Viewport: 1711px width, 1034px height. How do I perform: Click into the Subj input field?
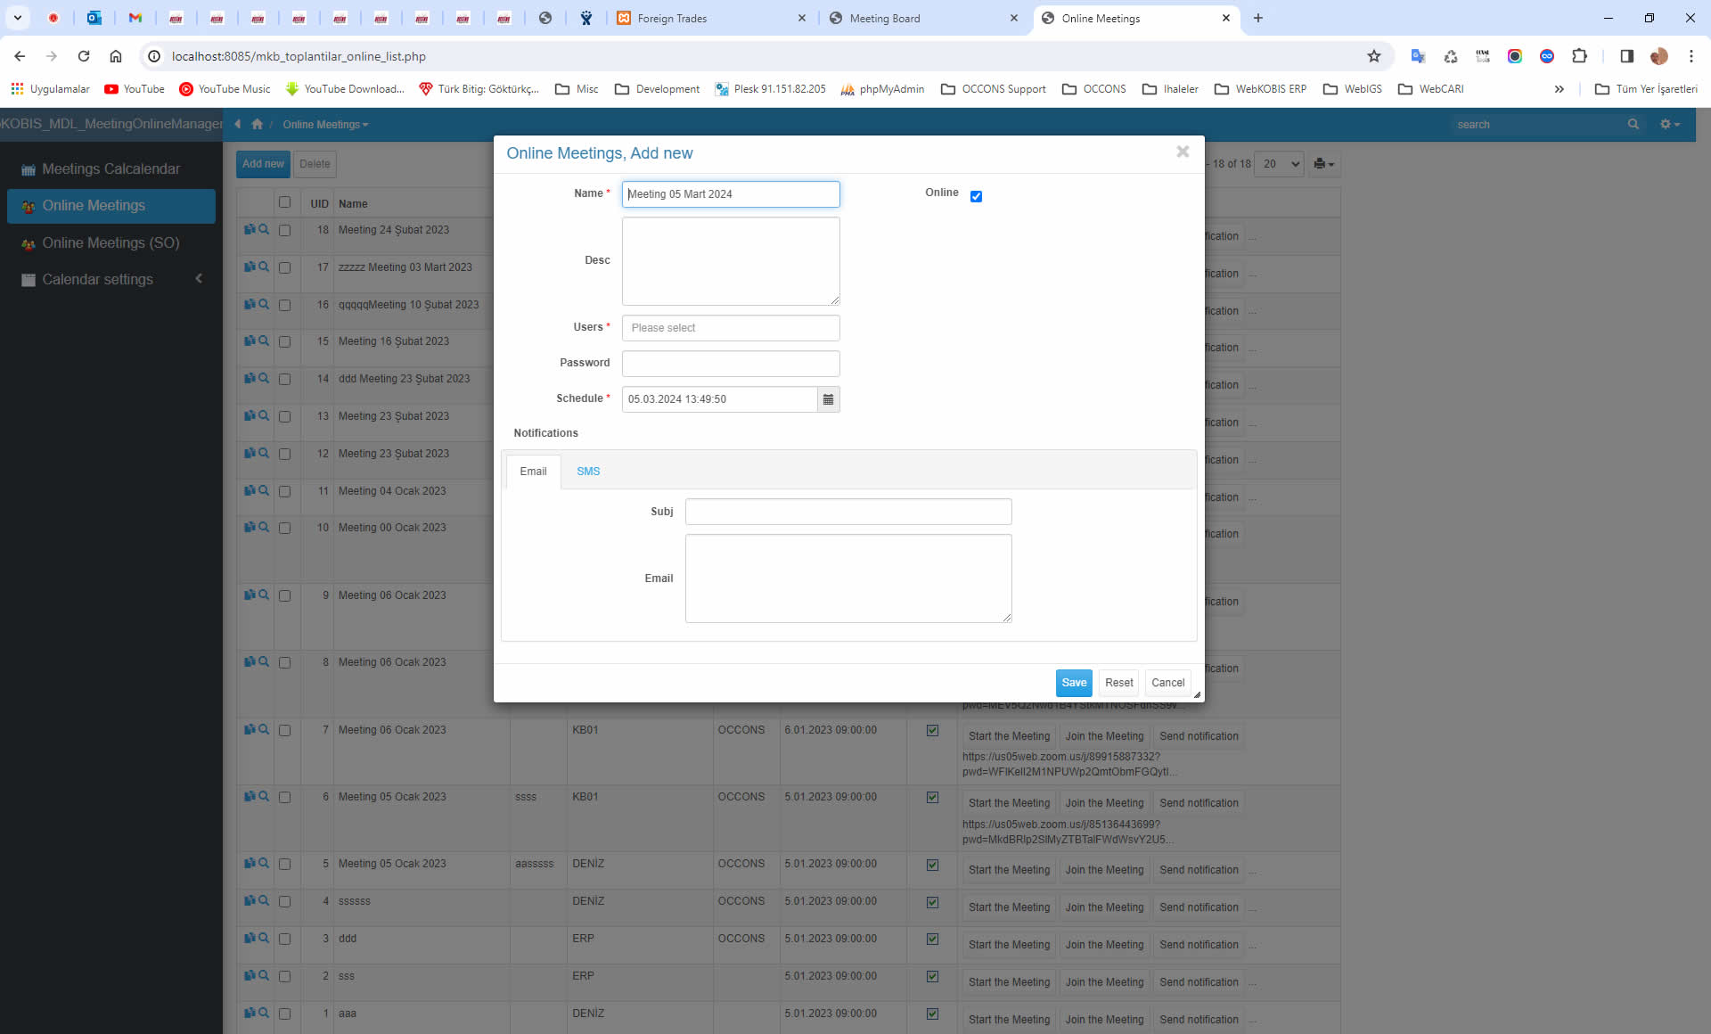(x=848, y=512)
